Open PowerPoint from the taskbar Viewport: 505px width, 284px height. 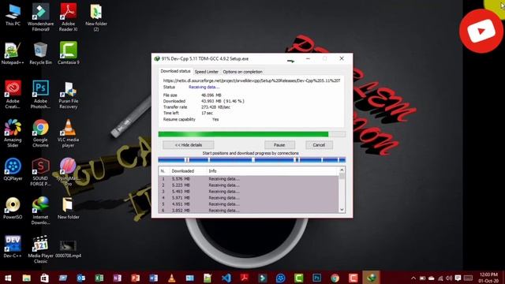[135, 278]
